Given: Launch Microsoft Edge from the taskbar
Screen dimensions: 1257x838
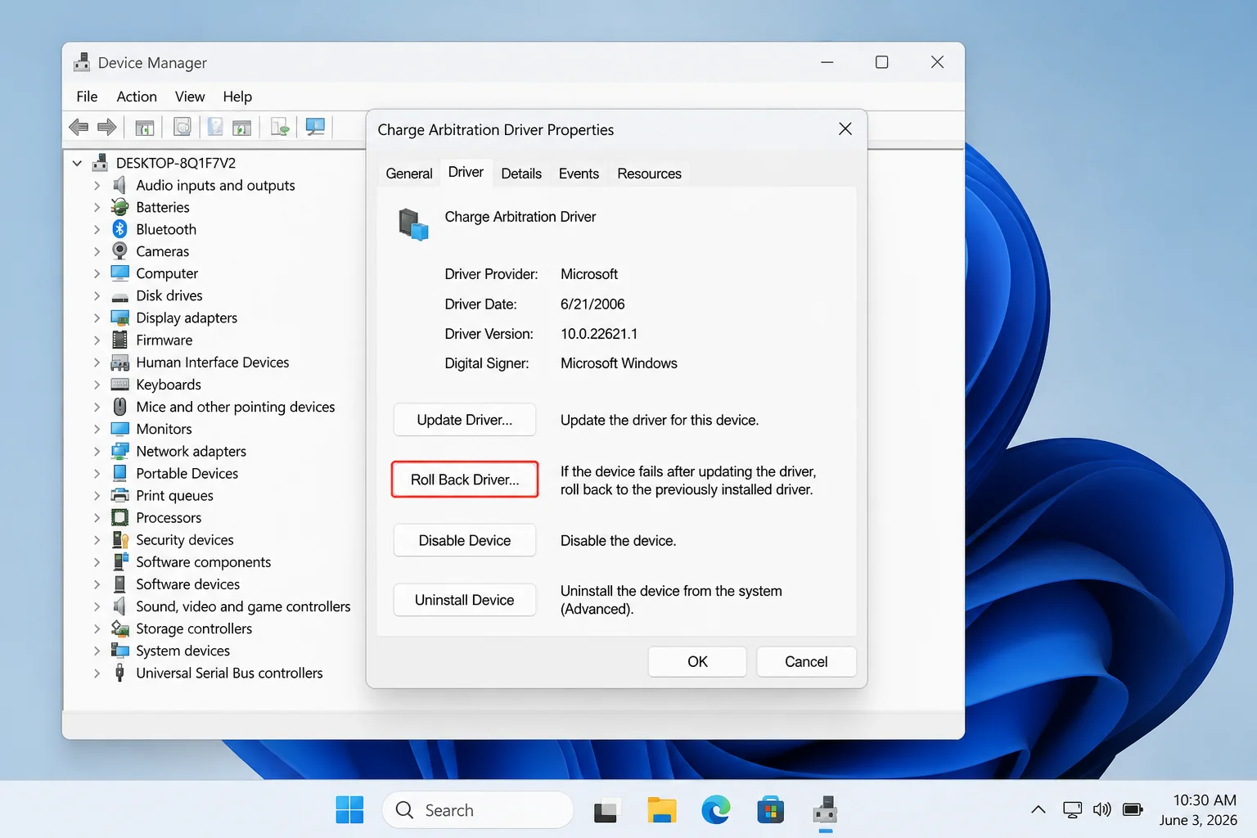Looking at the screenshot, I should point(716,810).
